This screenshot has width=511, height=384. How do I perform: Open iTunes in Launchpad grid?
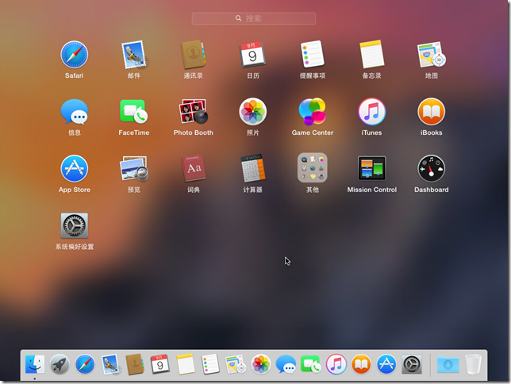pyautogui.click(x=372, y=112)
